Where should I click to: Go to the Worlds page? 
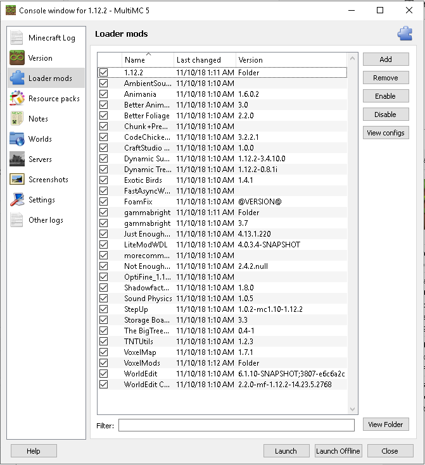pos(46,139)
